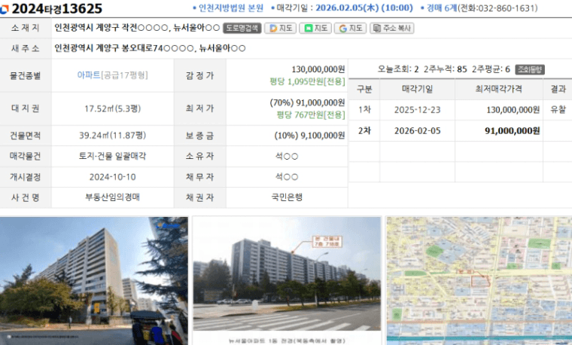Screen dimensions: 572x345
Task: Click the 도로명검색 button
Action: pyautogui.click(x=242, y=28)
